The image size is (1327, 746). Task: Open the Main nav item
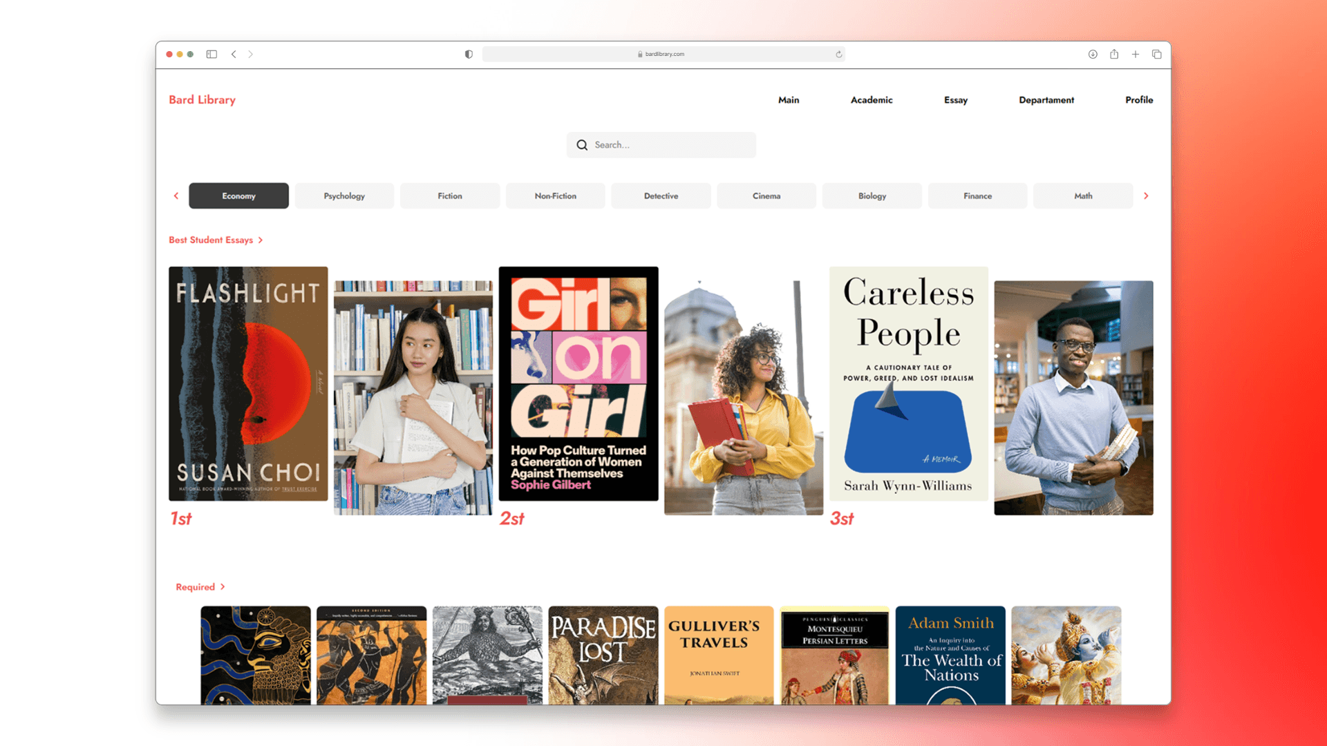[789, 100]
